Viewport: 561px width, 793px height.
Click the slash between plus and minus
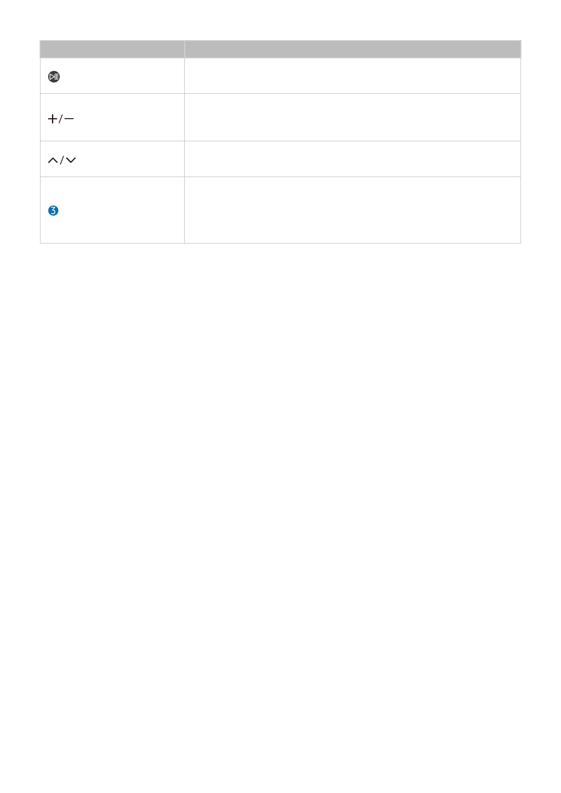60,119
